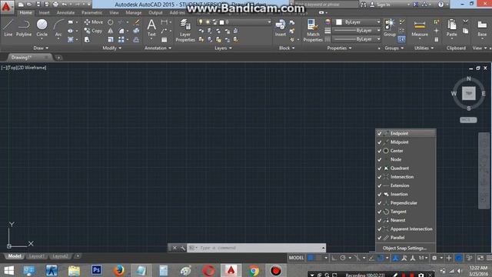Open the Home ribbon tab
The image size is (492, 277).
(25, 12)
